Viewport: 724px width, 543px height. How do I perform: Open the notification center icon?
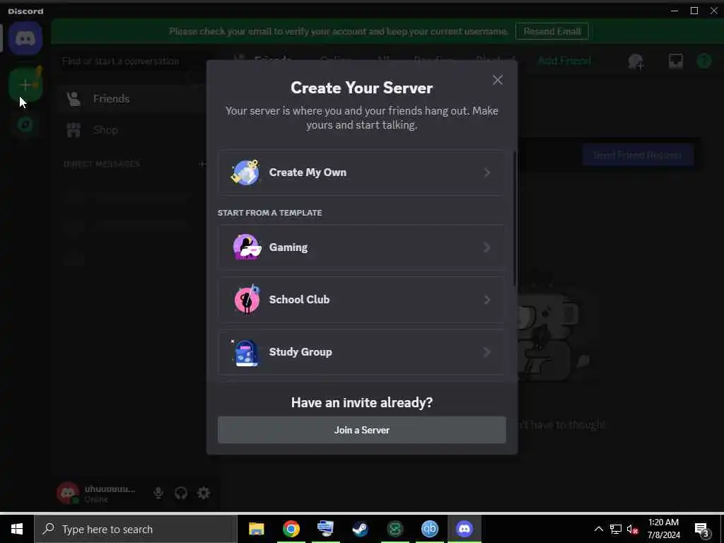702,530
